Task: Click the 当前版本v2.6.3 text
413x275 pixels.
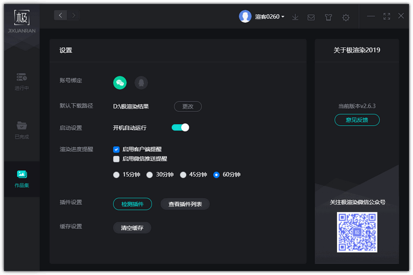Action: (357, 106)
